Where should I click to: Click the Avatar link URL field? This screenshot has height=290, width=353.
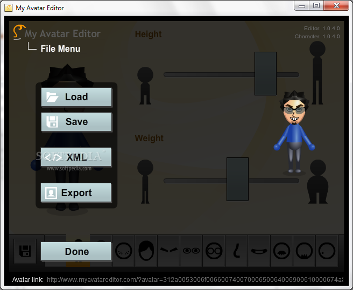(195, 280)
